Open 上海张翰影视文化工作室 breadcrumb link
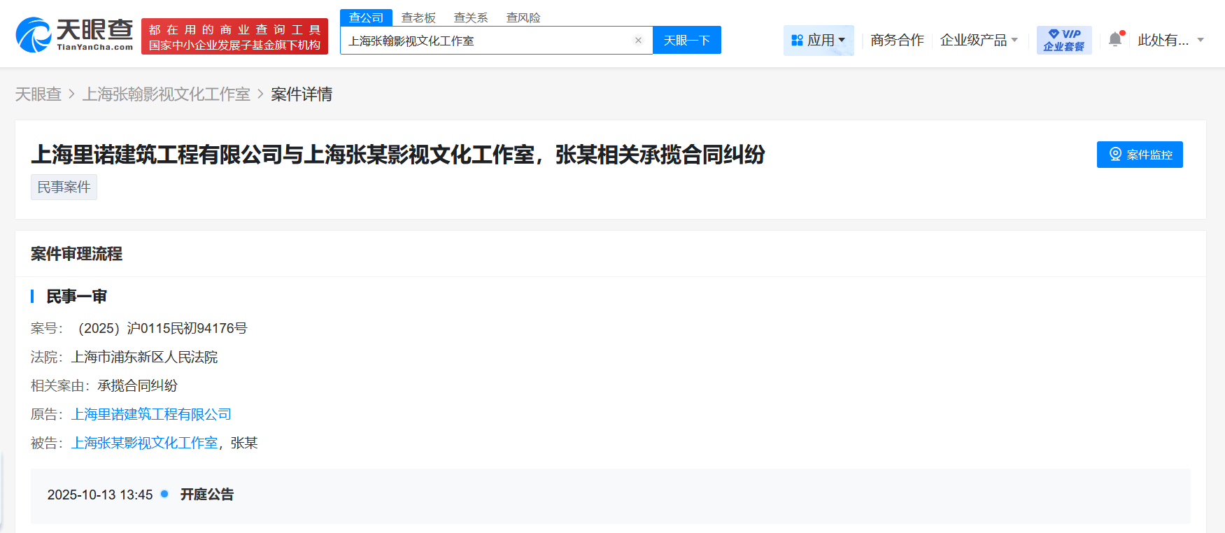The height and width of the screenshot is (533, 1225). click(167, 94)
